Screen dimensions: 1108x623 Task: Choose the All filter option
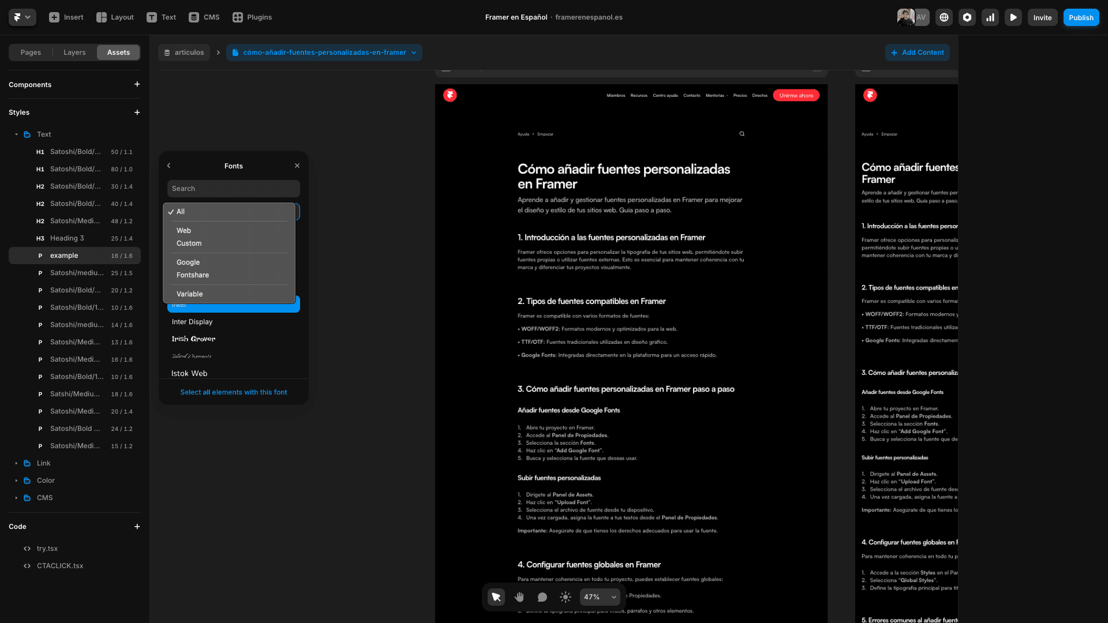click(x=229, y=212)
